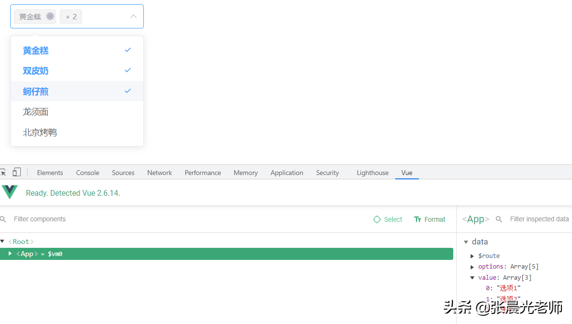572x324 pixels.
Task: Collapse the Root tree node arrow
Action: pos(2,241)
